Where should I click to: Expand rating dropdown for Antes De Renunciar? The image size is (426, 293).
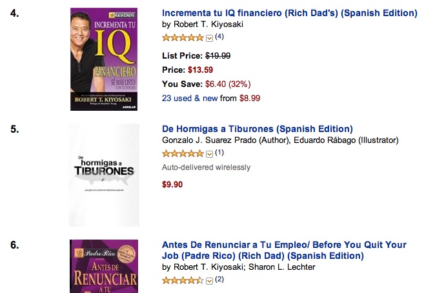pyautogui.click(x=209, y=280)
